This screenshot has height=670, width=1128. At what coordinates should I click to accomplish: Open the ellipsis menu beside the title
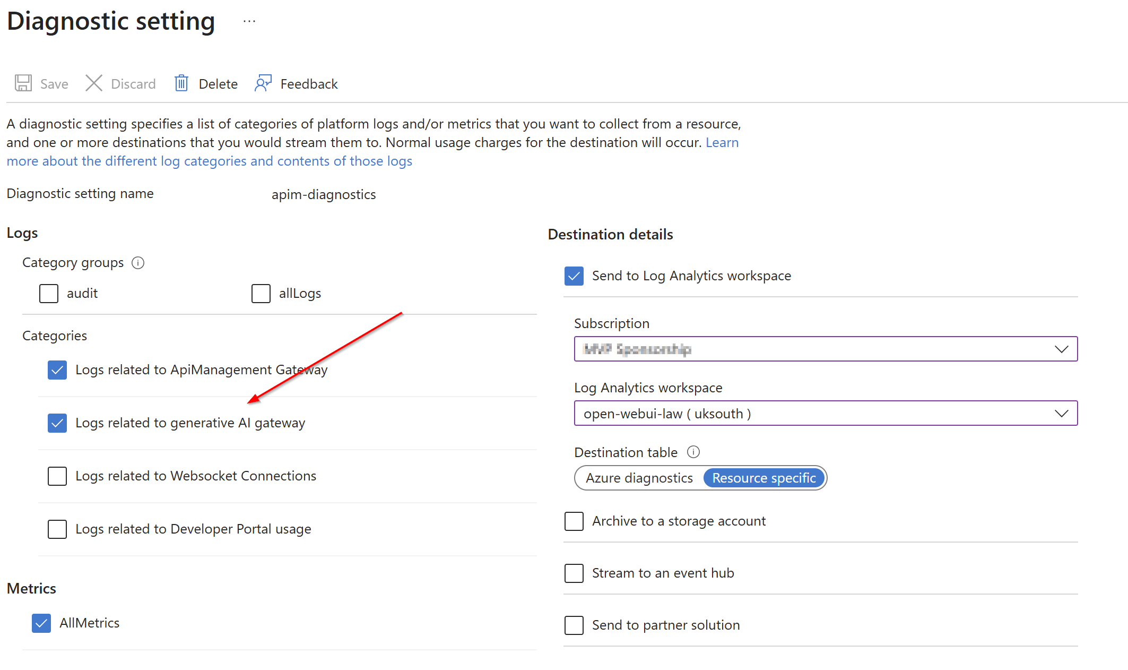coord(249,21)
